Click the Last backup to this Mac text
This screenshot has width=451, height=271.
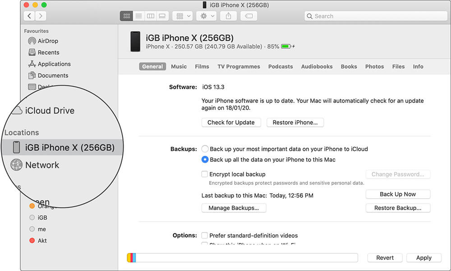[258, 196]
